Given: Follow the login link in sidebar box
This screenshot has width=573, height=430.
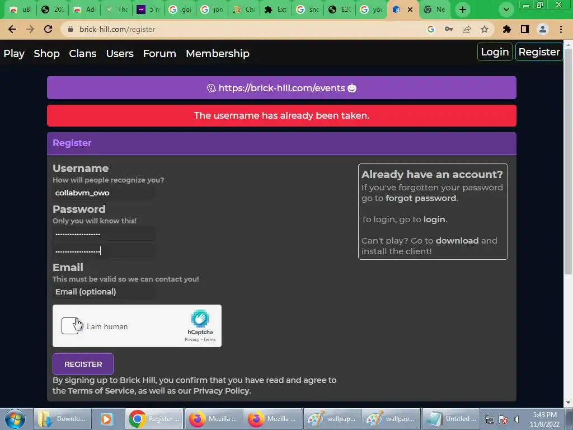Looking at the screenshot, I should tap(434, 219).
